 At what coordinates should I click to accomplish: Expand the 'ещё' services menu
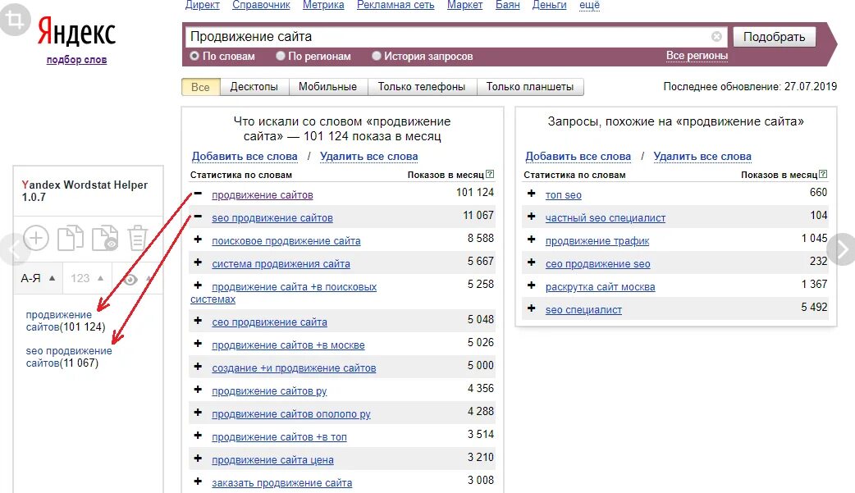click(589, 5)
